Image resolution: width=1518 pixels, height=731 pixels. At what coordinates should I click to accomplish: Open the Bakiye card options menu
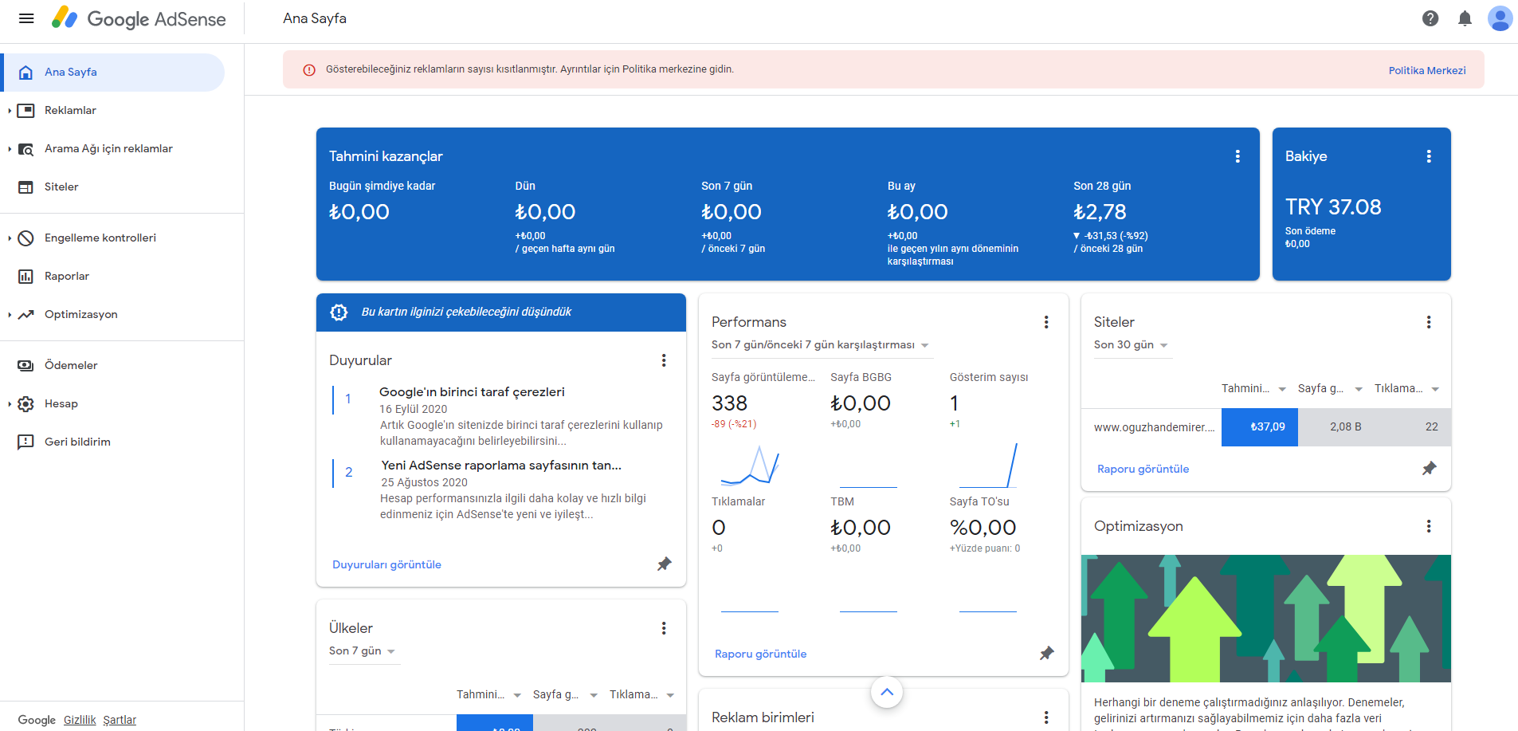pyautogui.click(x=1429, y=156)
